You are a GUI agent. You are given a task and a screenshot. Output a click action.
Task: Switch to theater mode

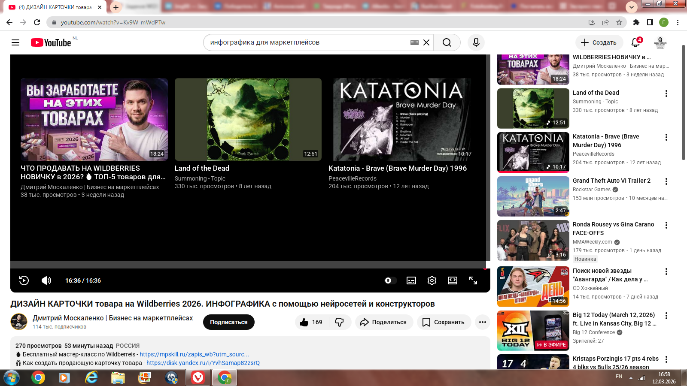coord(453,280)
